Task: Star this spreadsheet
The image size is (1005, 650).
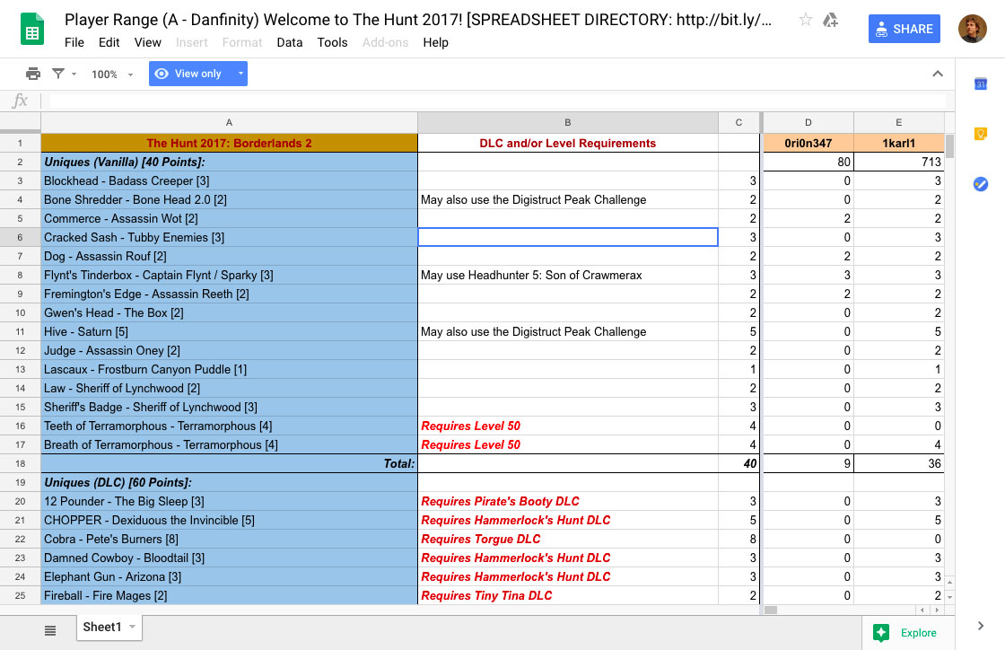Action: click(804, 19)
